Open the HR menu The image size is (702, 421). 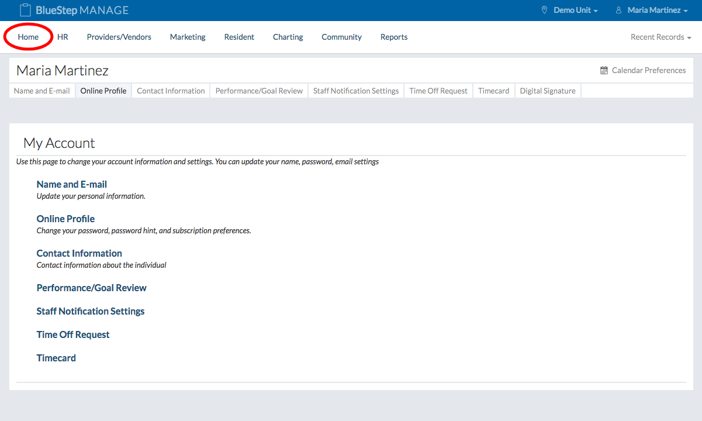click(63, 37)
